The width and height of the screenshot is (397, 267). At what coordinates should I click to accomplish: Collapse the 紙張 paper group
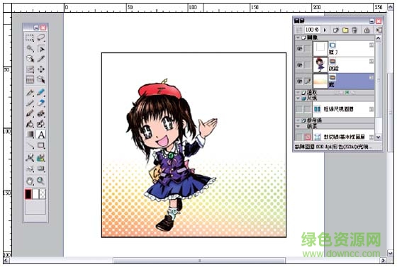[298, 126]
